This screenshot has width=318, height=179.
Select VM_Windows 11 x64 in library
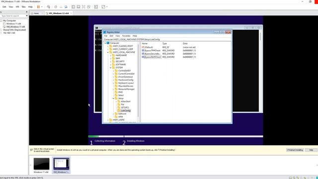(x=15, y=27)
